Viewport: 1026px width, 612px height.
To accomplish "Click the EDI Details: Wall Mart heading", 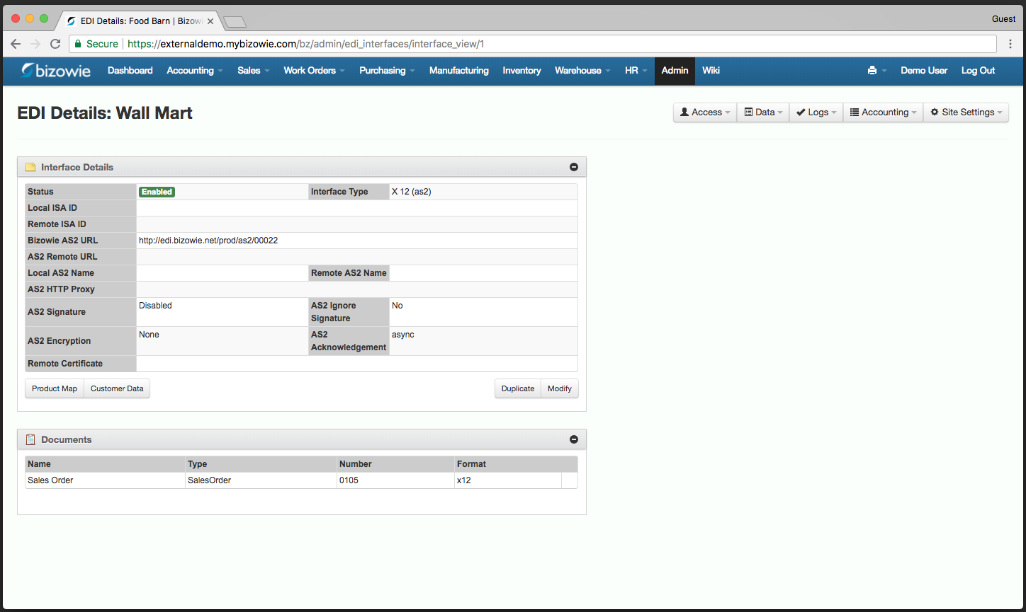I will [x=105, y=113].
